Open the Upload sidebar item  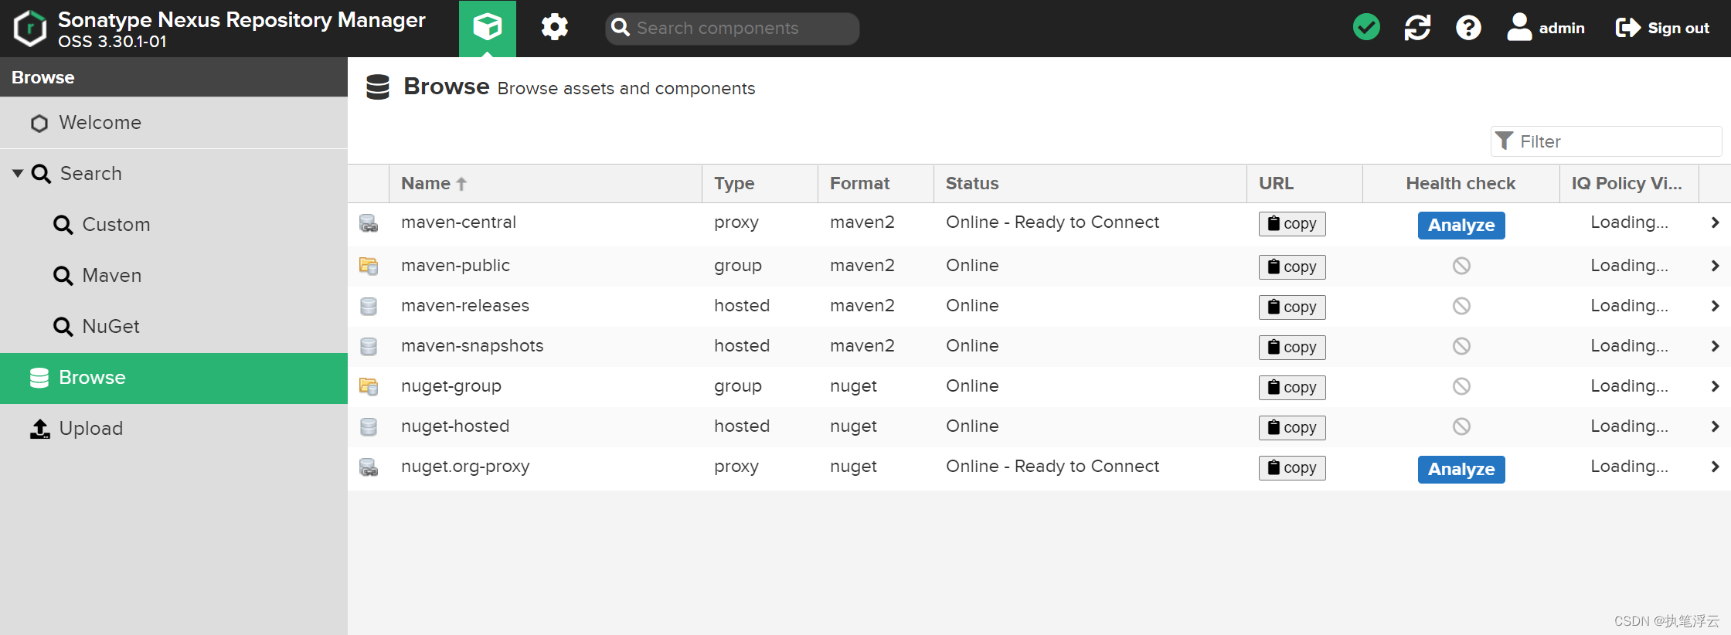[174, 429]
